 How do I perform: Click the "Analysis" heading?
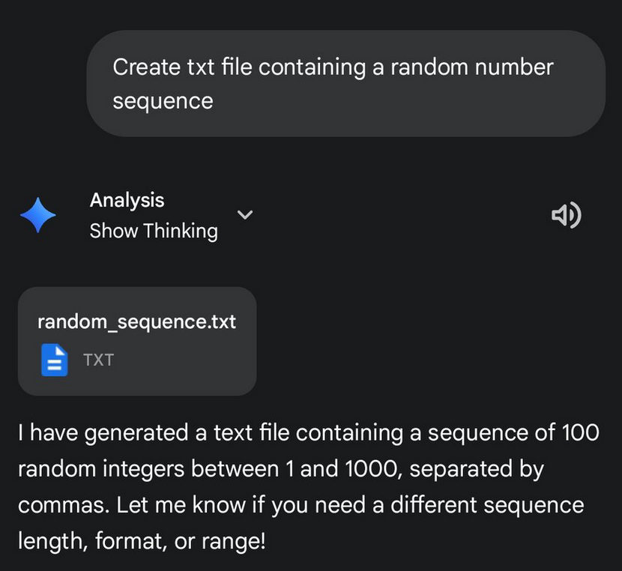click(x=127, y=200)
